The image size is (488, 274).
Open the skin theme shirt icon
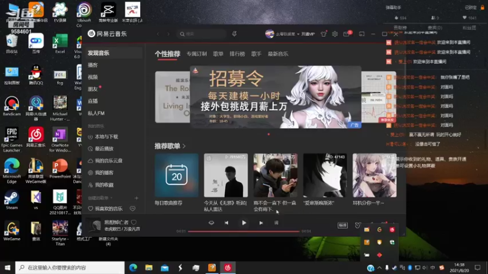[324, 34]
